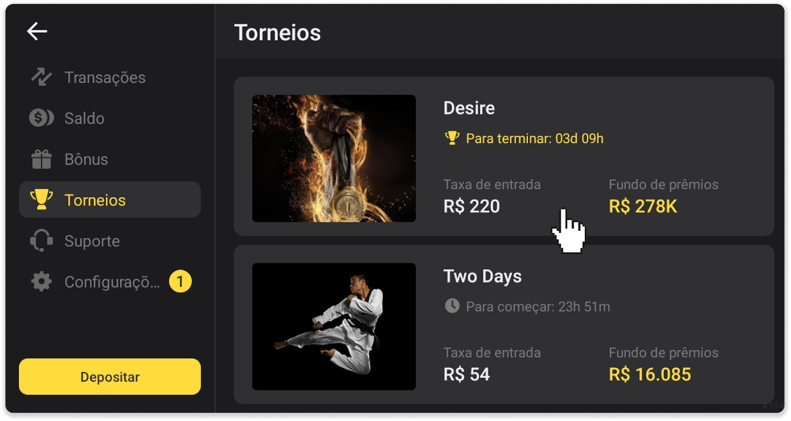Viewport: 791px width, 421px height.
Task: Click the clock icon beside Para começar
Action: [452, 306]
